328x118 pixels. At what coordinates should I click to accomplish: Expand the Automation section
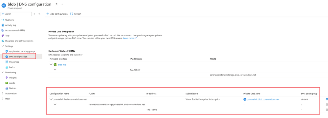3,93
